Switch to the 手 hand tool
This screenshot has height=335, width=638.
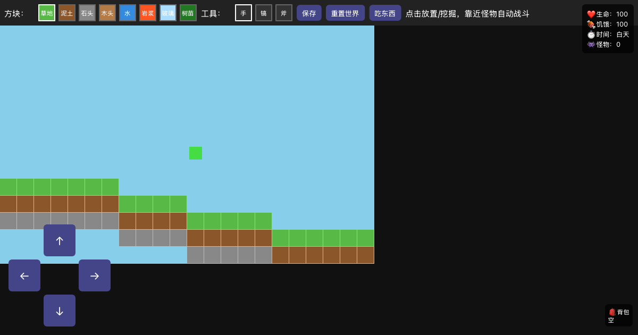(244, 13)
